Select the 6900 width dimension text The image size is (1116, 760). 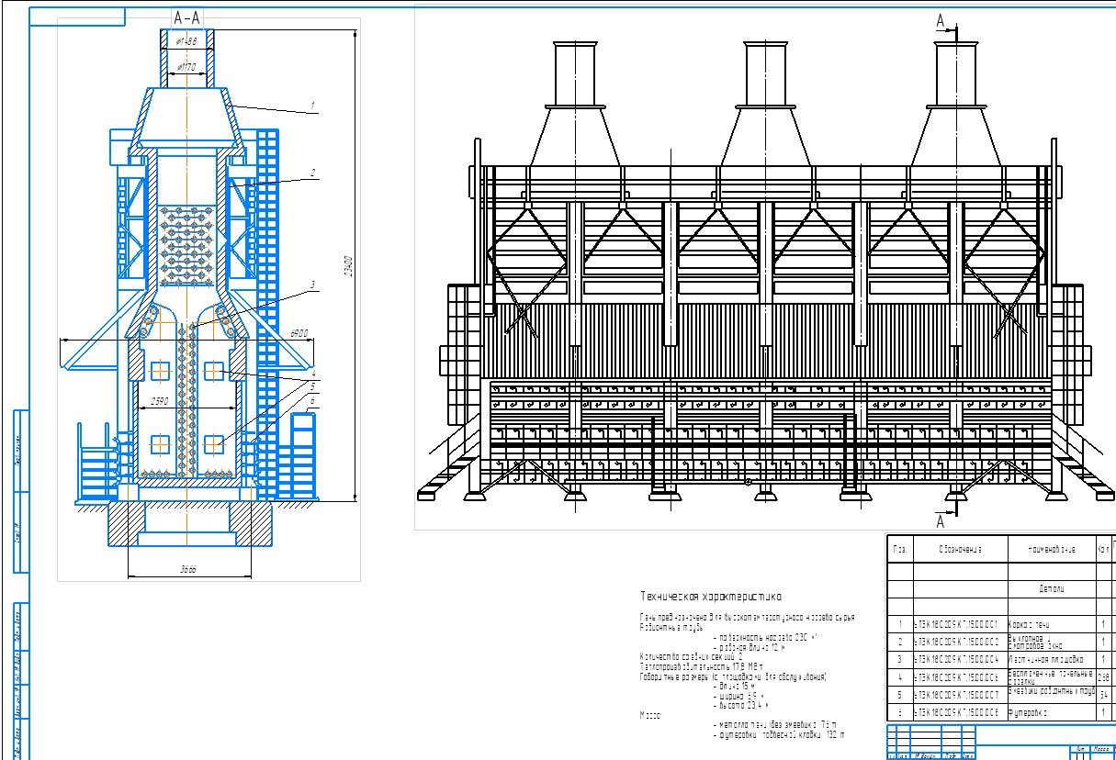(x=299, y=333)
